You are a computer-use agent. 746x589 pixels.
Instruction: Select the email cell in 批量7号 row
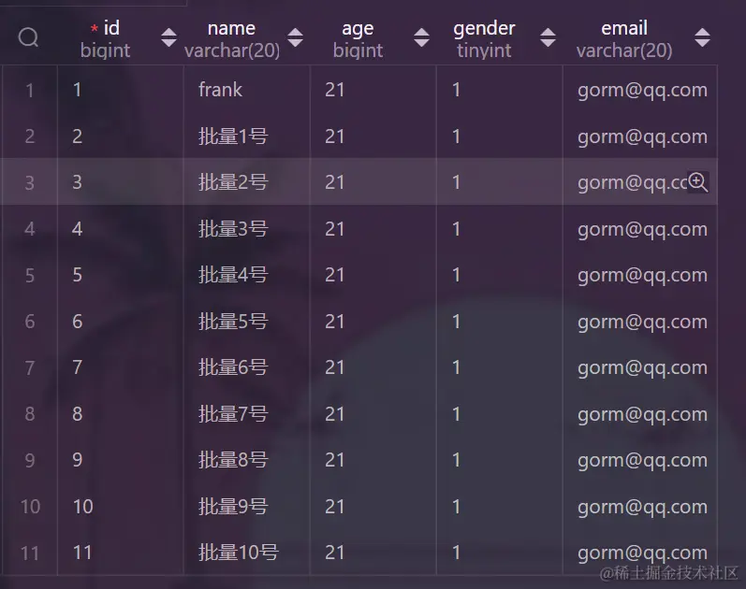(640, 413)
